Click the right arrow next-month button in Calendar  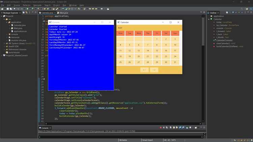pyautogui.click(x=154, y=70)
